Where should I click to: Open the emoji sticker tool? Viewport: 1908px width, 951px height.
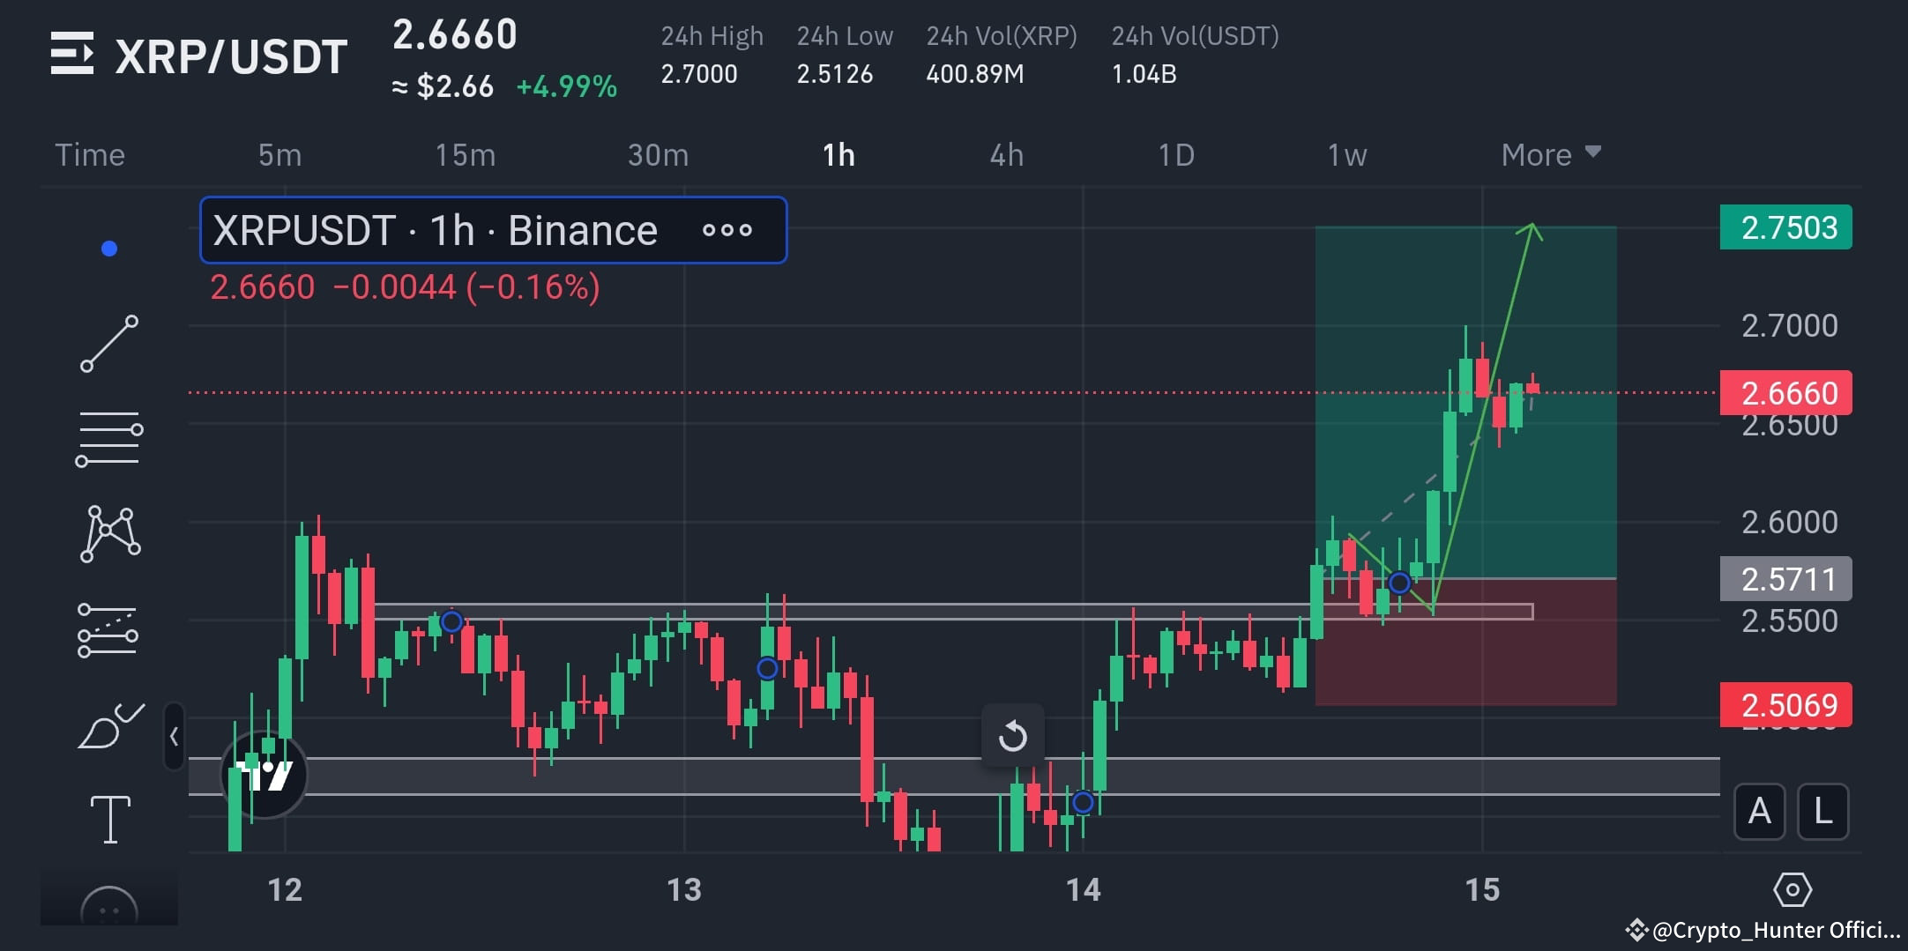click(110, 903)
